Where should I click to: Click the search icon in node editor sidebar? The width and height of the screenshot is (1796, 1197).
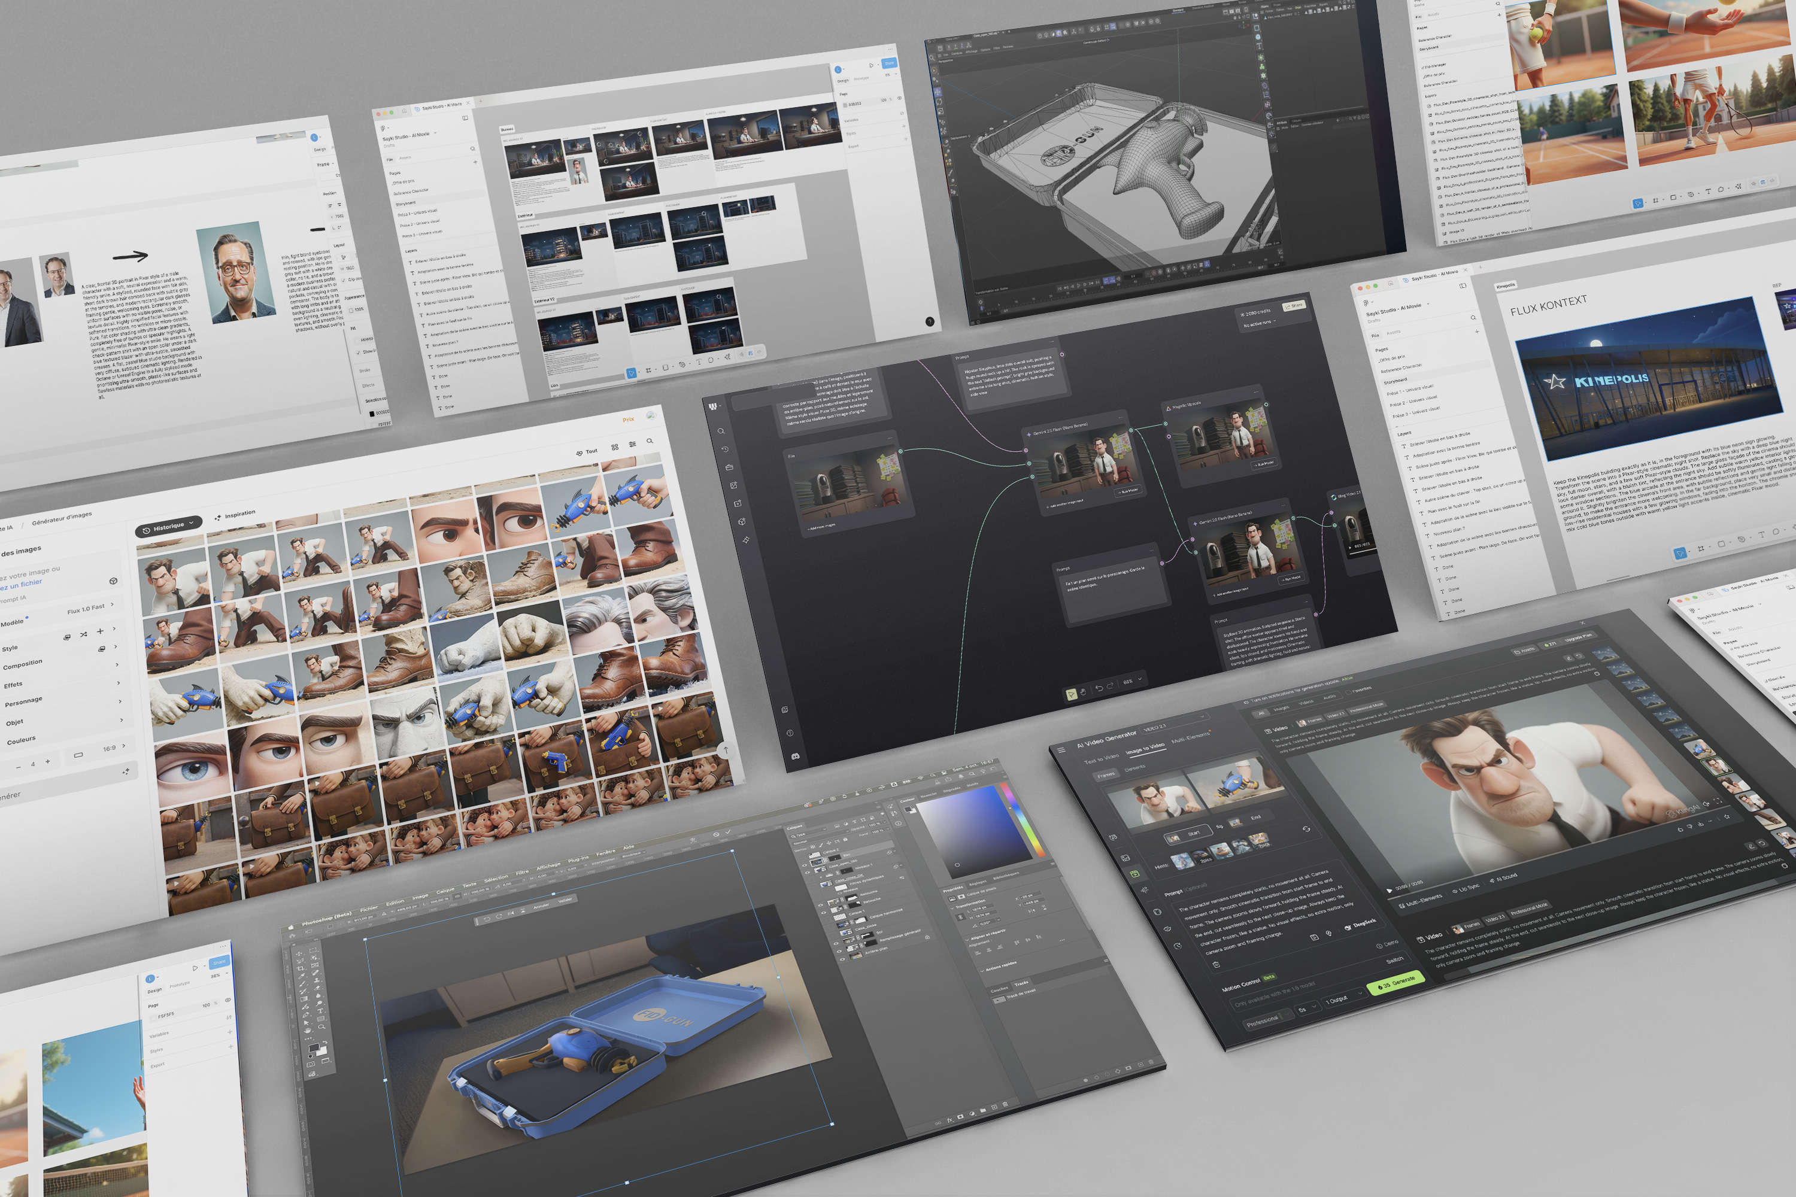click(720, 432)
